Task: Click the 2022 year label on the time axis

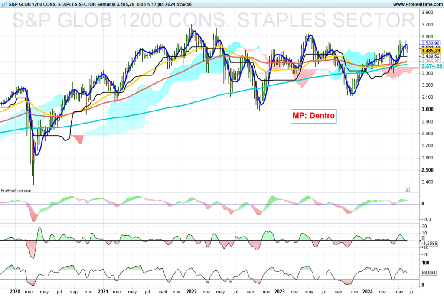Action: (191, 292)
